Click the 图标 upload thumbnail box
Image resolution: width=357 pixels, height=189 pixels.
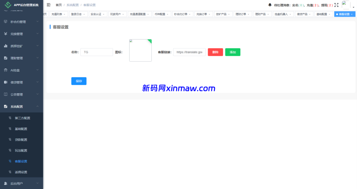point(140,50)
